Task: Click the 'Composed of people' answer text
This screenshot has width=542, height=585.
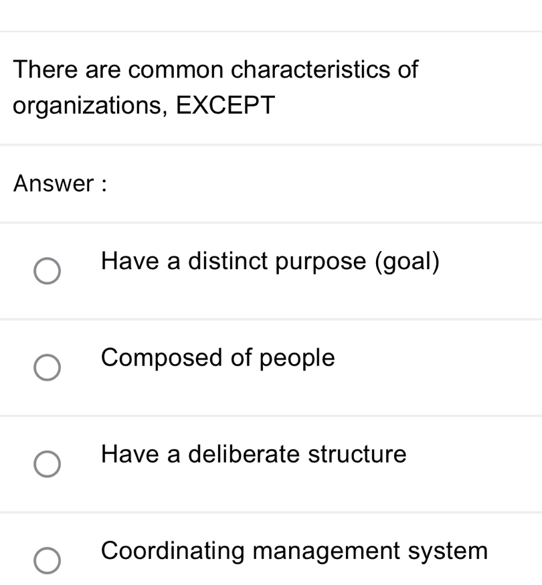Action: 217,359
